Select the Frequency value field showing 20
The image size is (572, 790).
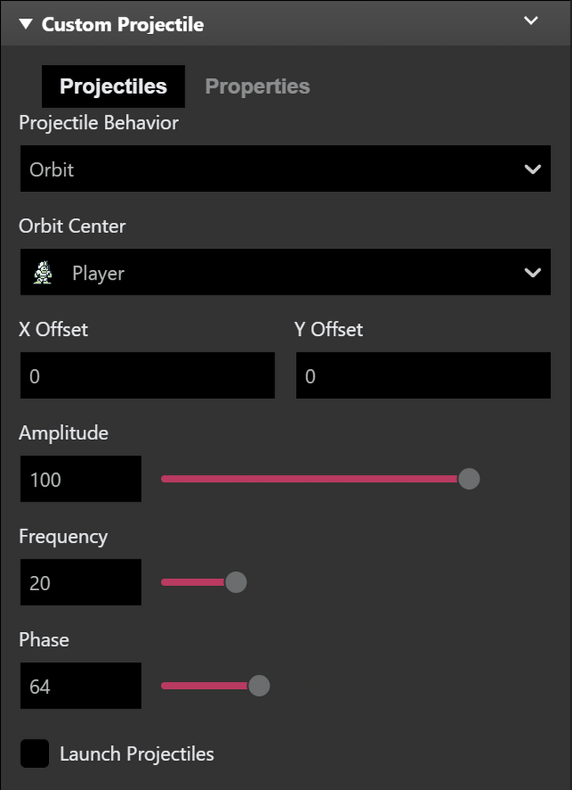click(80, 582)
